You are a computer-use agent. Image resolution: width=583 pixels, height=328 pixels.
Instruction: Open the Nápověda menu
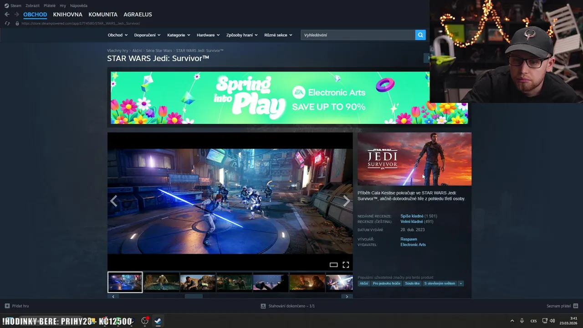click(79, 5)
